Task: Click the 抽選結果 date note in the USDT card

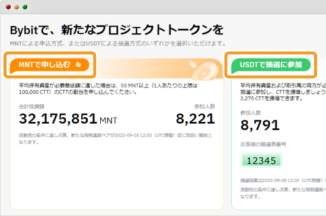Action: click(x=283, y=180)
